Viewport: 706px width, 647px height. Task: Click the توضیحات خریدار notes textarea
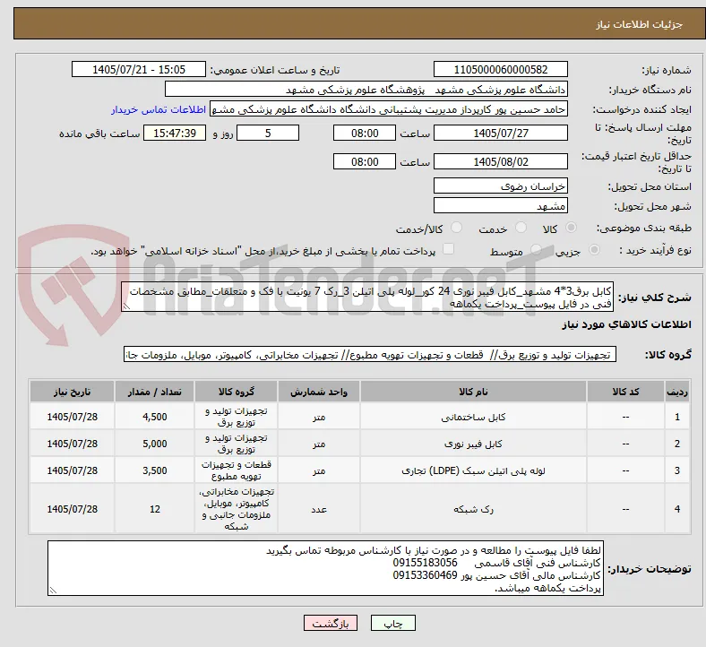pos(325,569)
